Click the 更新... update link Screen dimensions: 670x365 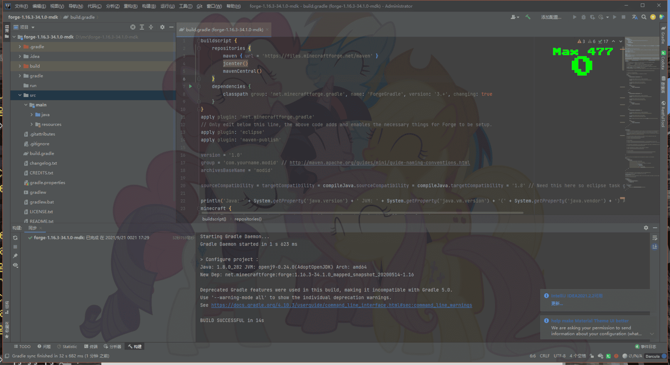click(557, 303)
